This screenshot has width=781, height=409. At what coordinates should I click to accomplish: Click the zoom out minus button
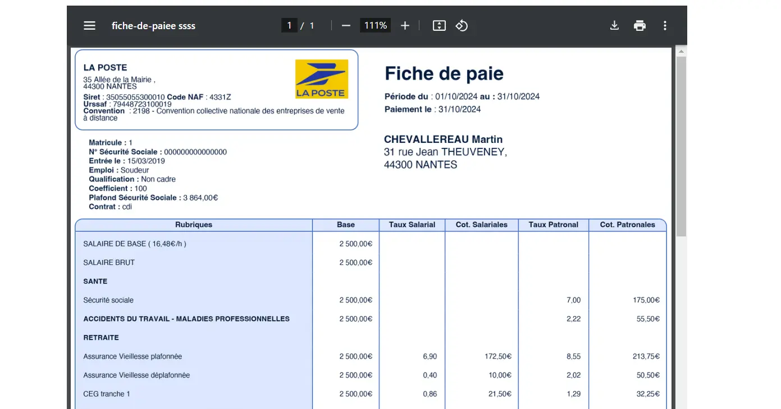coord(346,26)
